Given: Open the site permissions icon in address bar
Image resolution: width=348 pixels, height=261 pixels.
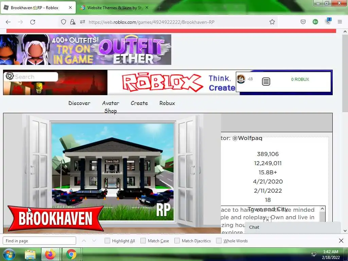Looking at the screenshot, I should pyautogui.click(x=83, y=22).
